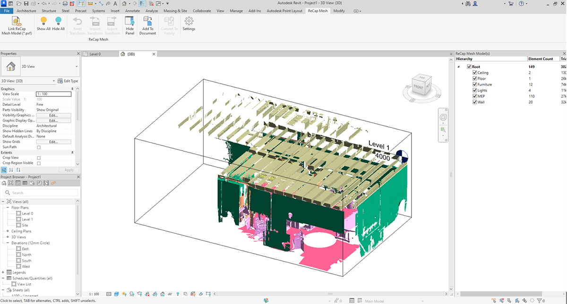Click the Edit Type icon

[60, 81]
